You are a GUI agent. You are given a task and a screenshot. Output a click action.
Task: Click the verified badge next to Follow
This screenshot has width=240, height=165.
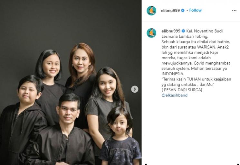[183, 10]
